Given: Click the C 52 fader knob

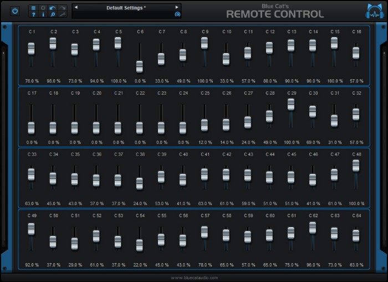Looking at the screenshot, I should 96,236.
